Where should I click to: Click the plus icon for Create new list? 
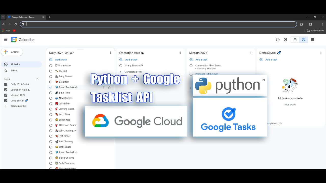tap(6, 106)
